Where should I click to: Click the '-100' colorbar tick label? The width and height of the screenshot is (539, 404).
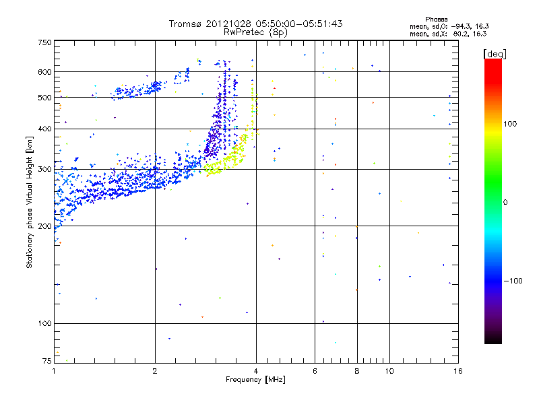coord(513,281)
